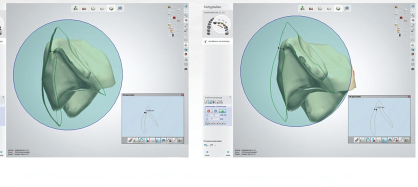Pick the first pencil icon under Freiformwerkzeuge

click(x=206, y=102)
